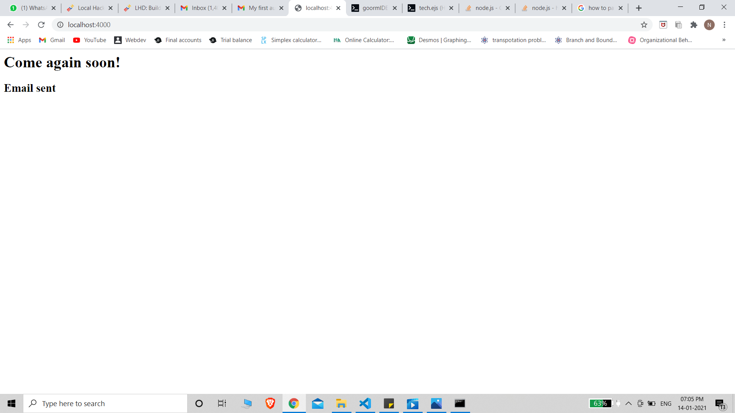Expand hidden bookmarks chevron
The width and height of the screenshot is (735, 413).
(724, 40)
